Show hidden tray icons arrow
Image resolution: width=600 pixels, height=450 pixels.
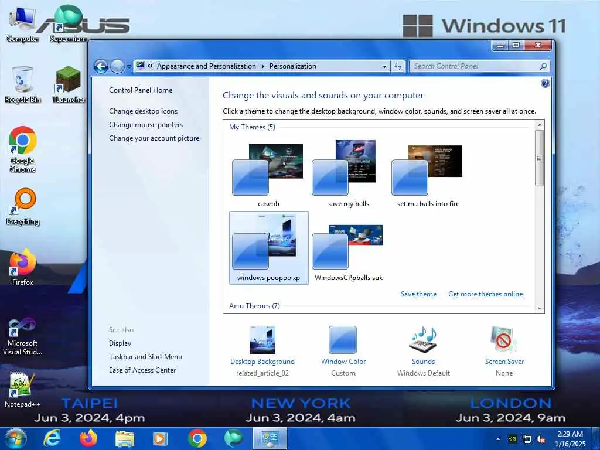point(498,439)
